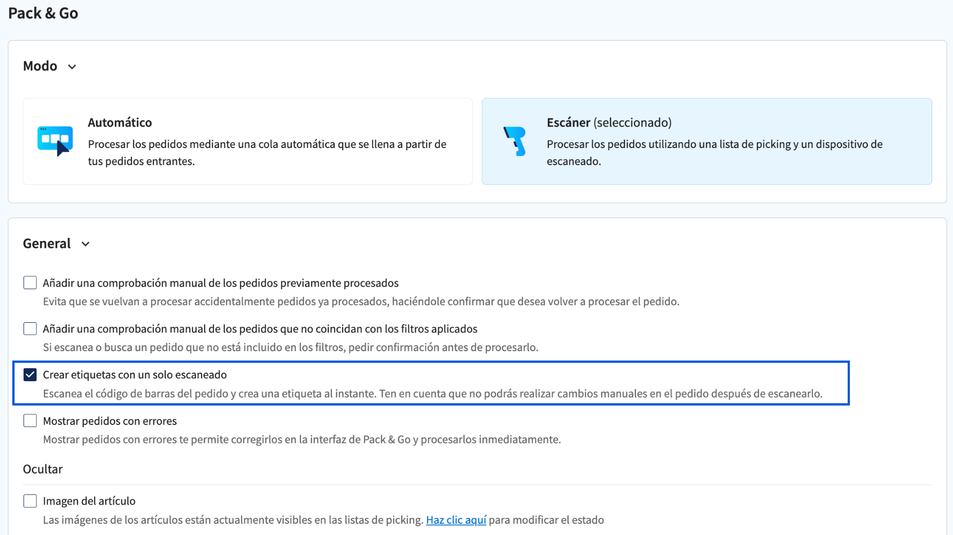Screen dimensions: 953x535
Task: Collapse the General section chevron
Action: tap(86, 244)
